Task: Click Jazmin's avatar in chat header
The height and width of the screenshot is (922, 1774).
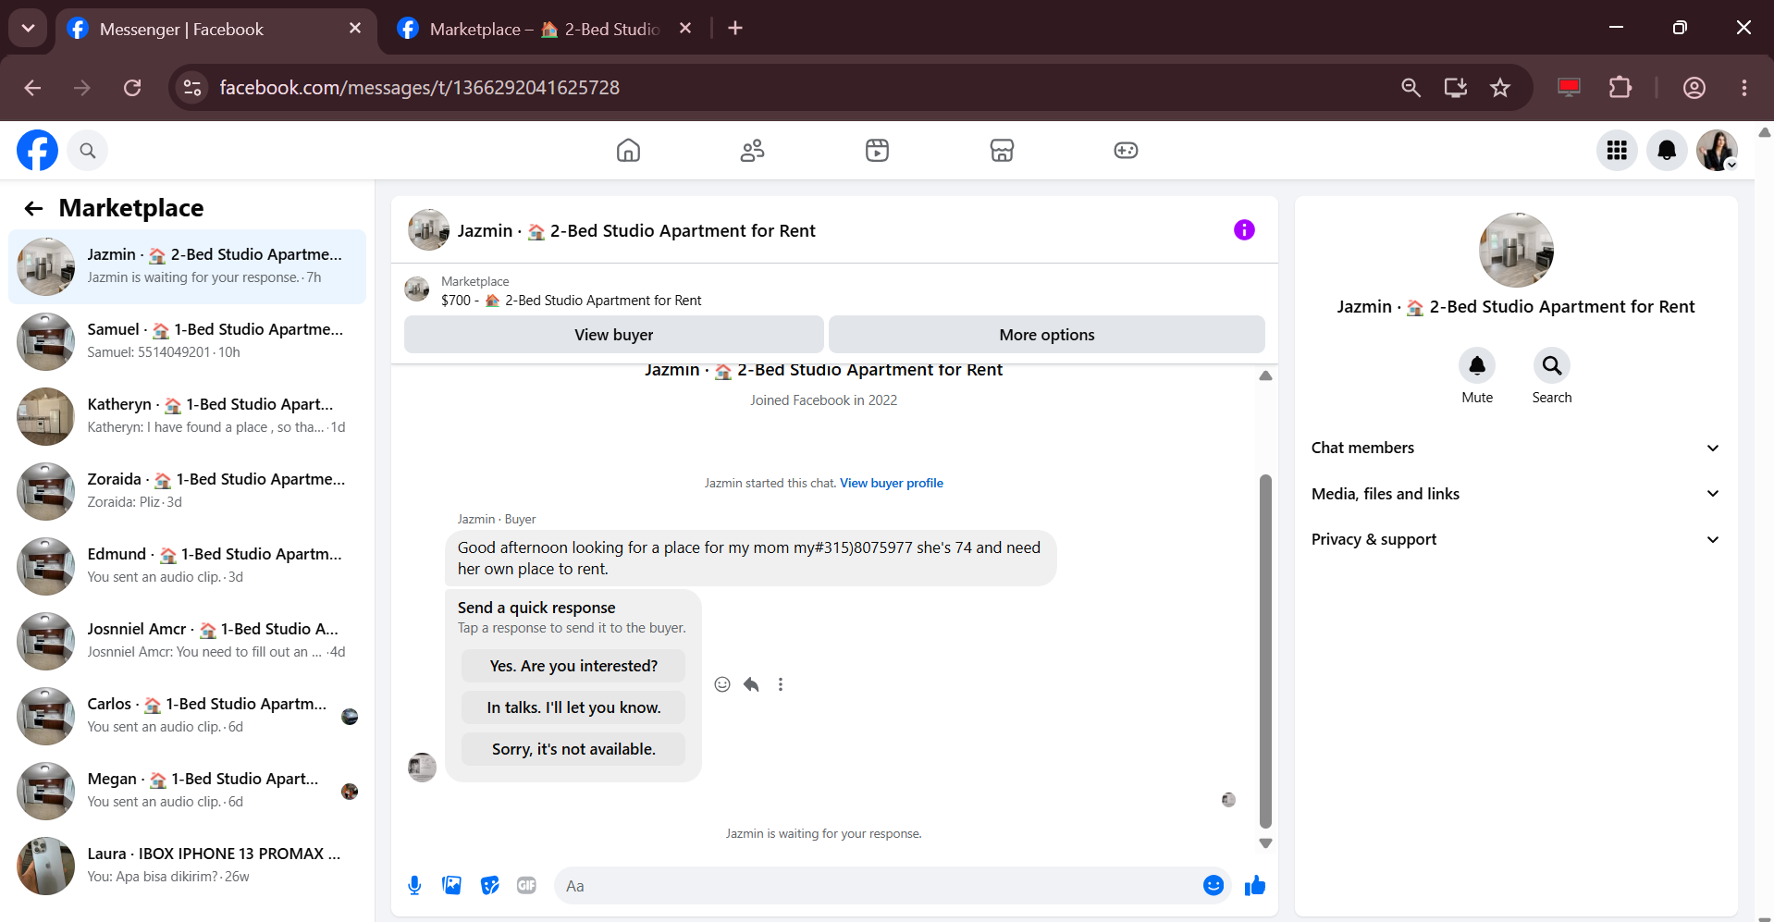Action: click(429, 230)
